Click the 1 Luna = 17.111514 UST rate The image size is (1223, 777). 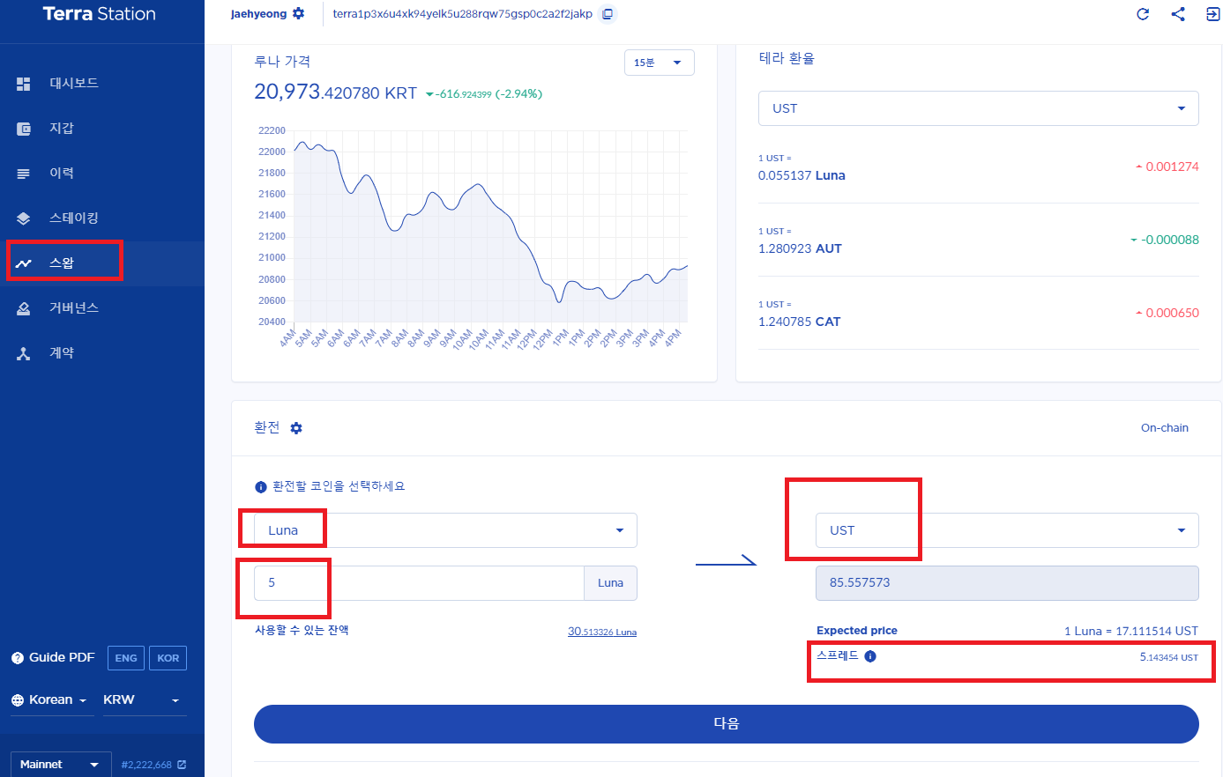(1131, 631)
